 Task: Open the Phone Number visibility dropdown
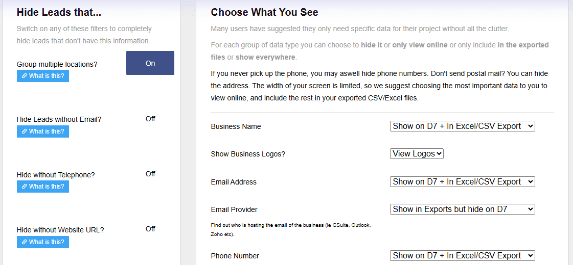pyautogui.click(x=462, y=255)
